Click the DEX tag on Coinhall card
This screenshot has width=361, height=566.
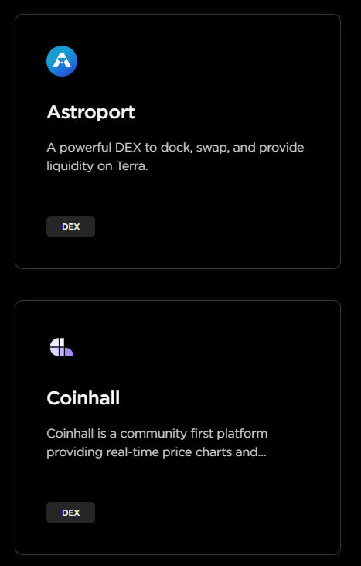[71, 513]
